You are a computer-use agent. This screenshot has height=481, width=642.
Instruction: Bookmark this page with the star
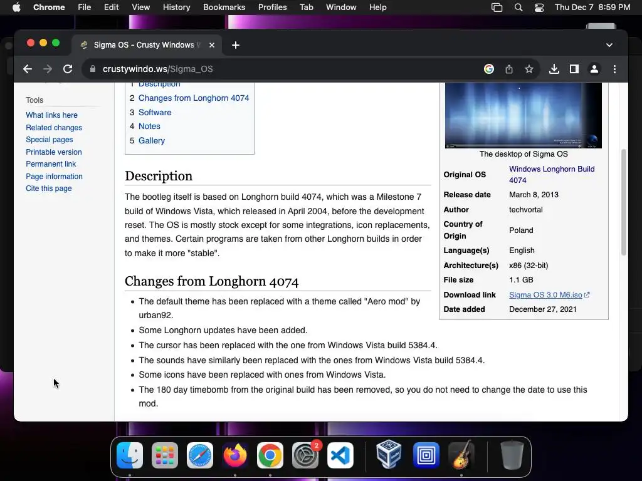coord(529,69)
